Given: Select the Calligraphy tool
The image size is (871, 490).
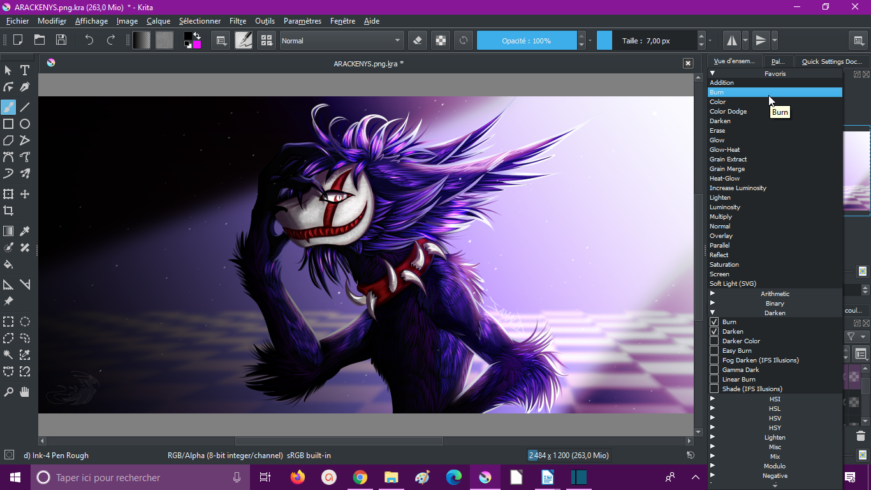Looking at the screenshot, I should pyautogui.click(x=25, y=87).
